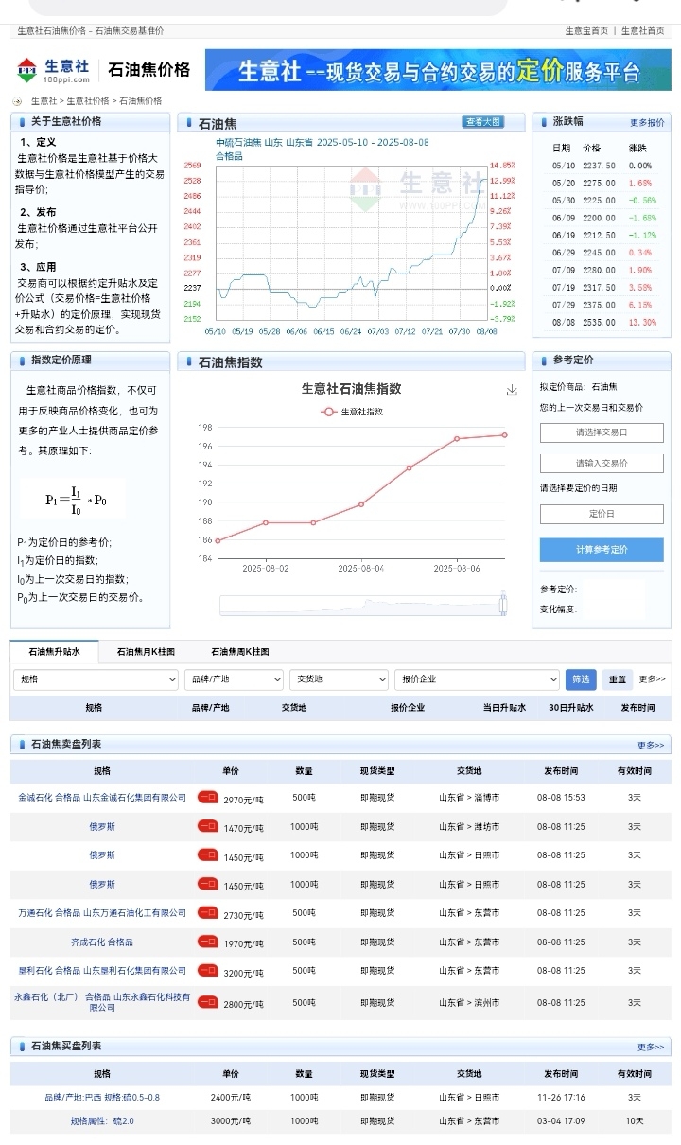Open 金诚石化 合格品 山东金诚石化集团有限公司 listing
Image resolution: width=681 pixels, height=1145 pixels.
102,798
